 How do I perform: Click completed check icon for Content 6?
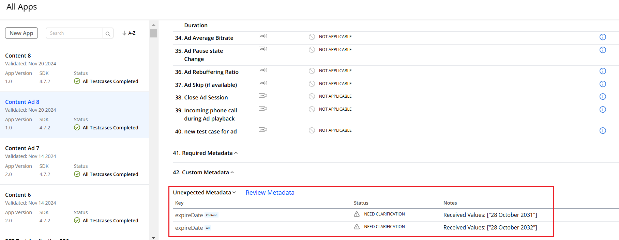point(77,220)
